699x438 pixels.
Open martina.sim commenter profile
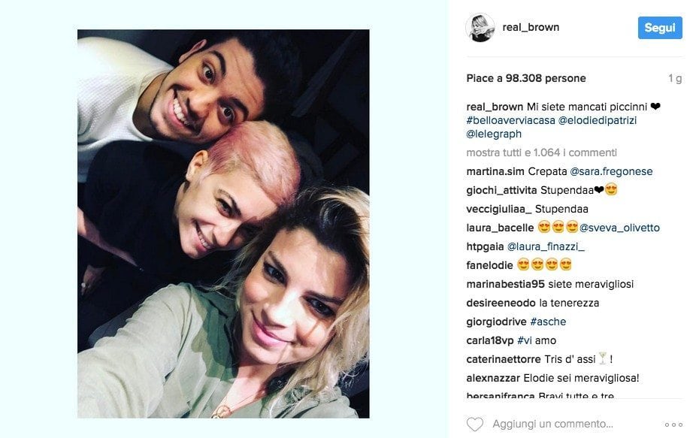tap(495, 171)
